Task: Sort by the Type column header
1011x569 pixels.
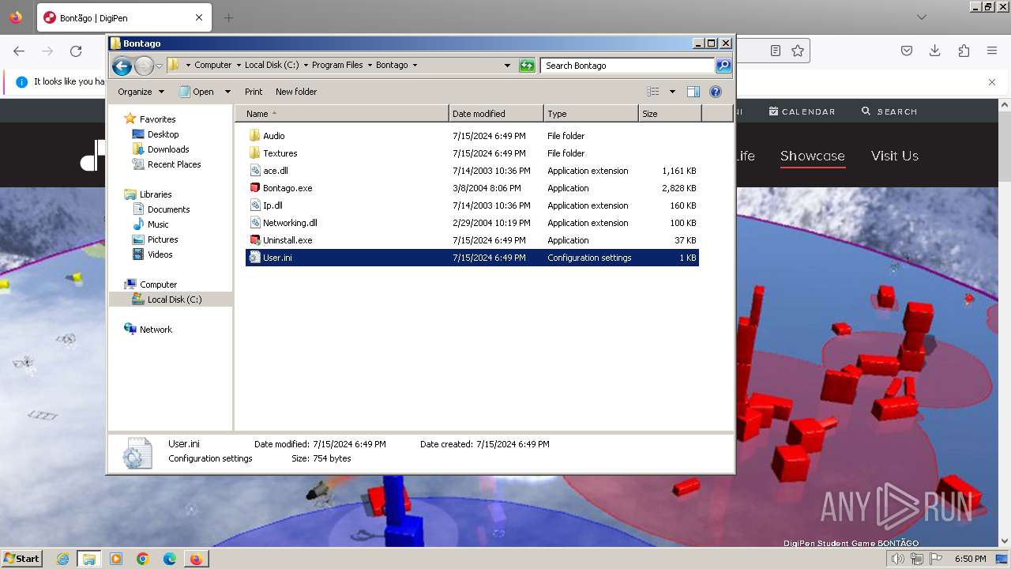Action: tap(591, 114)
